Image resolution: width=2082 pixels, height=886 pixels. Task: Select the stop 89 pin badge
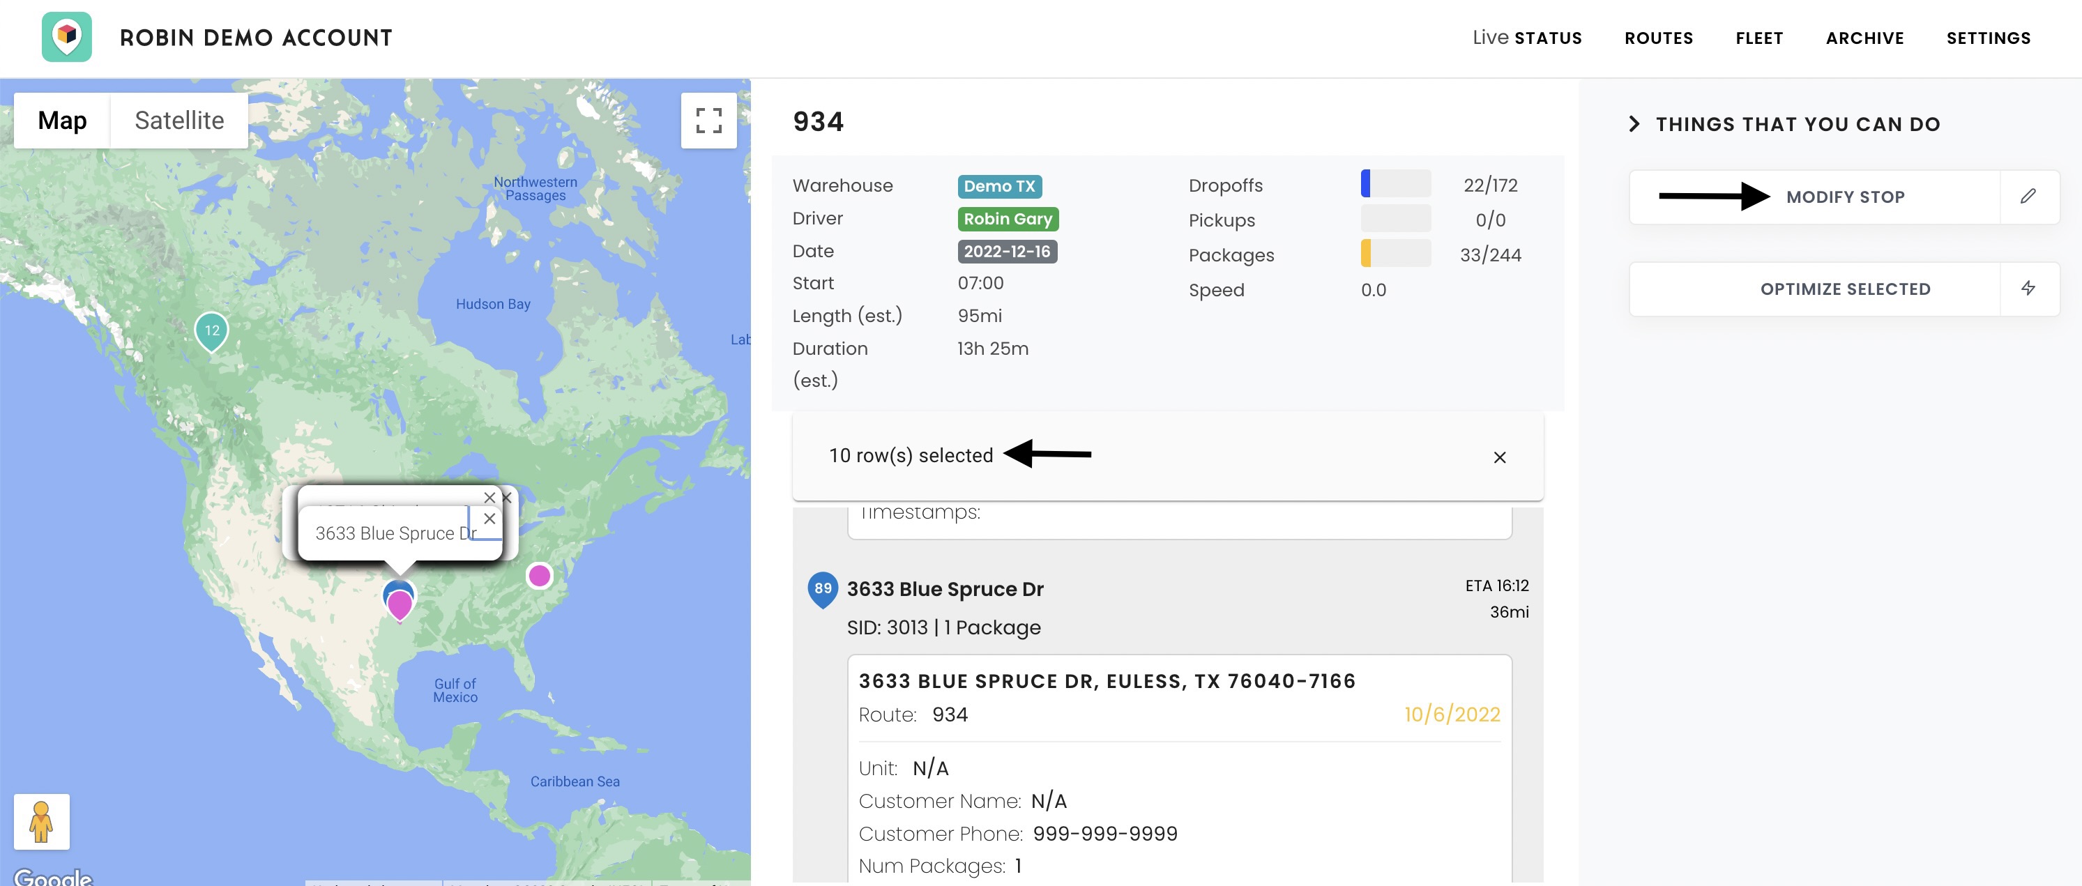pyautogui.click(x=823, y=589)
